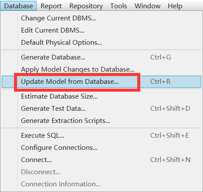
Task: Open Configure Connections dialog
Action: (x=101, y=148)
